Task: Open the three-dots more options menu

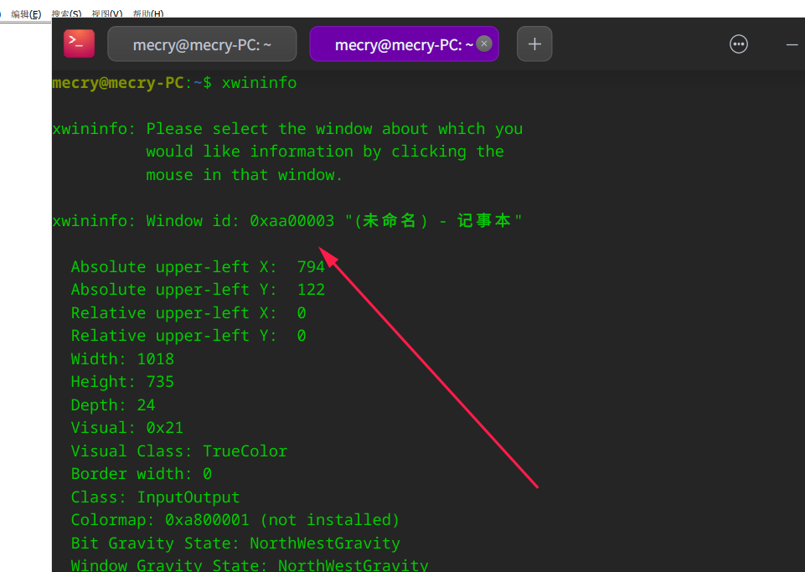Action: coord(738,44)
